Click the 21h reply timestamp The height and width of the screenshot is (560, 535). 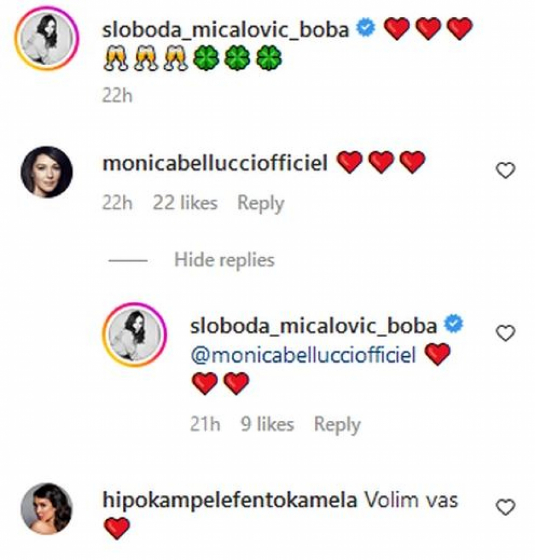[x=205, y=424]
